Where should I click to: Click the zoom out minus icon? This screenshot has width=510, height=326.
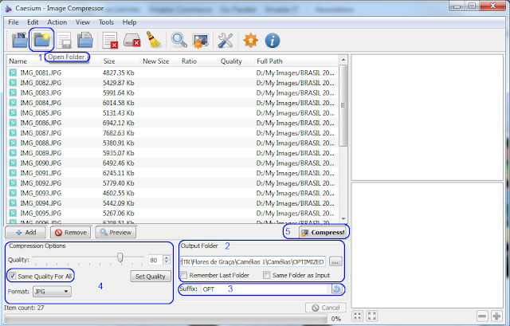(482, 316)
